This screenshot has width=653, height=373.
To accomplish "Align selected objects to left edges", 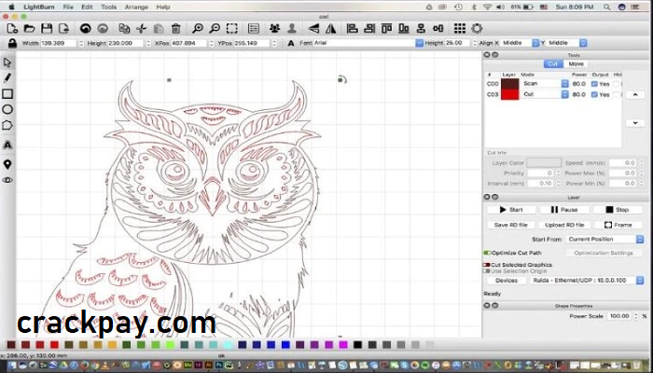I will pyautogui.click(x=353, y=28).
